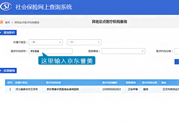The height and width of the screenshot is (122, 179).
Task: Click the 医疗机构分类 column header
Action: tap(149, 83)
